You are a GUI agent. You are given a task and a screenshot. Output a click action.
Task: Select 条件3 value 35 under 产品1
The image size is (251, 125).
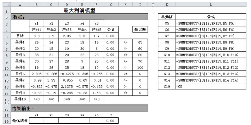pyautogui.click(x=36, y=55)
